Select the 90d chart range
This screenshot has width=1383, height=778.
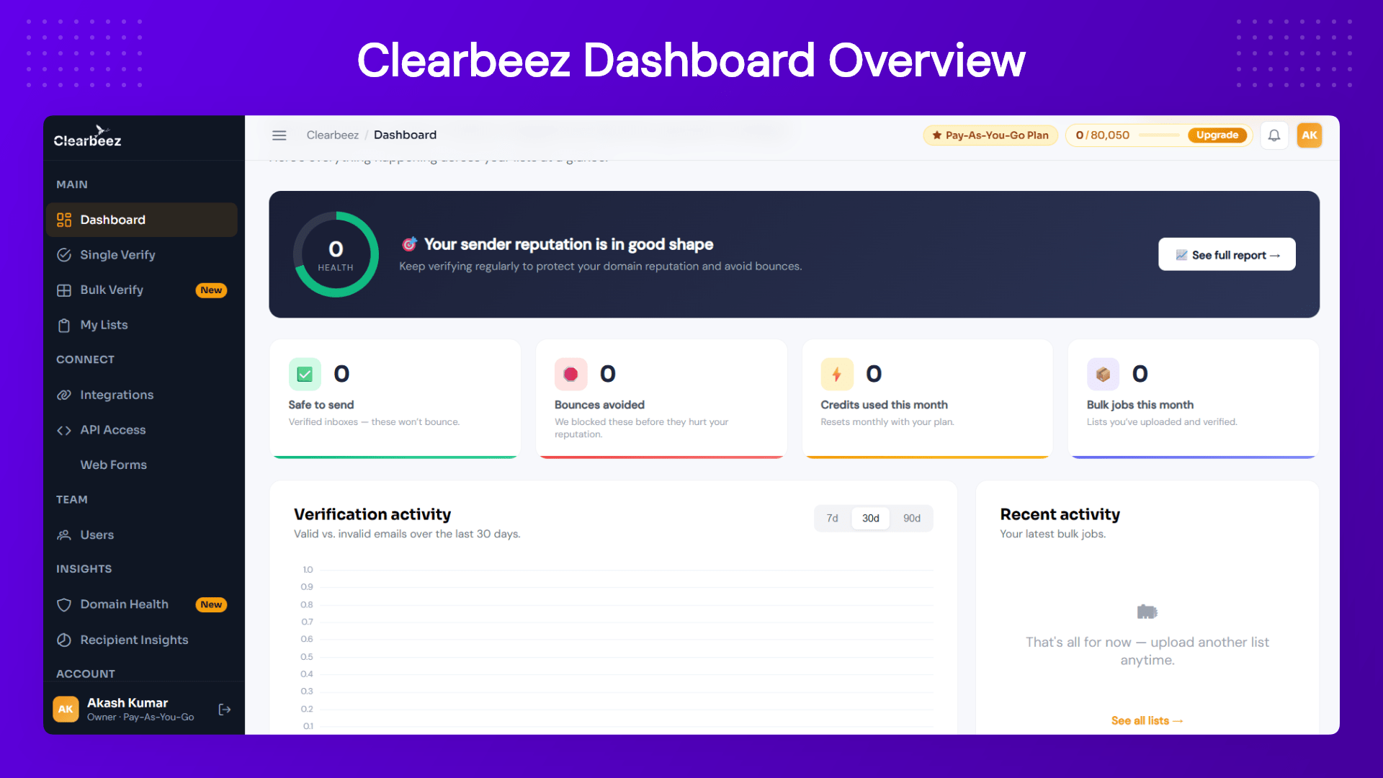coord(911,519)
